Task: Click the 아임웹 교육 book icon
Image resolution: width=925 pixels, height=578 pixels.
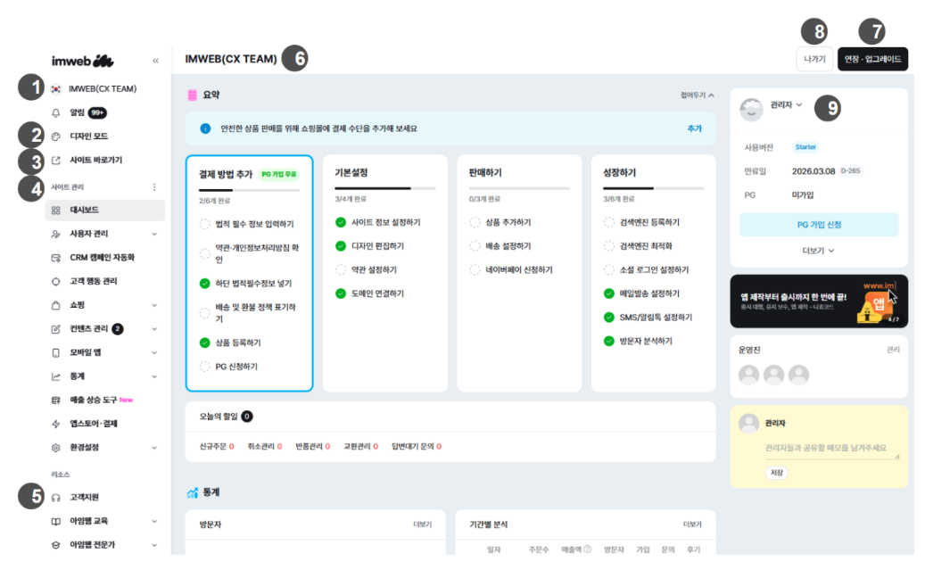Action: 56,522
